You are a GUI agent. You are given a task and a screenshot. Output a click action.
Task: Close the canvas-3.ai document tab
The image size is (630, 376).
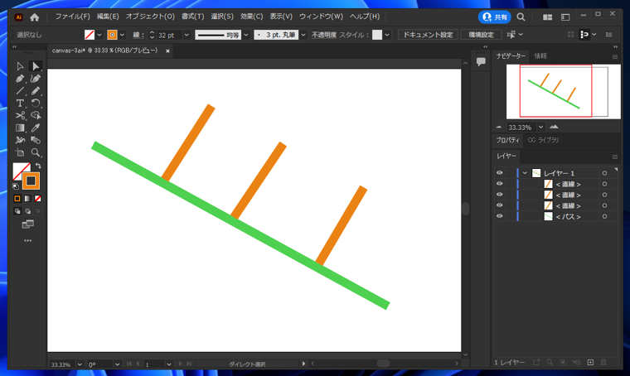pyautogui.click(x=167, y=51)
